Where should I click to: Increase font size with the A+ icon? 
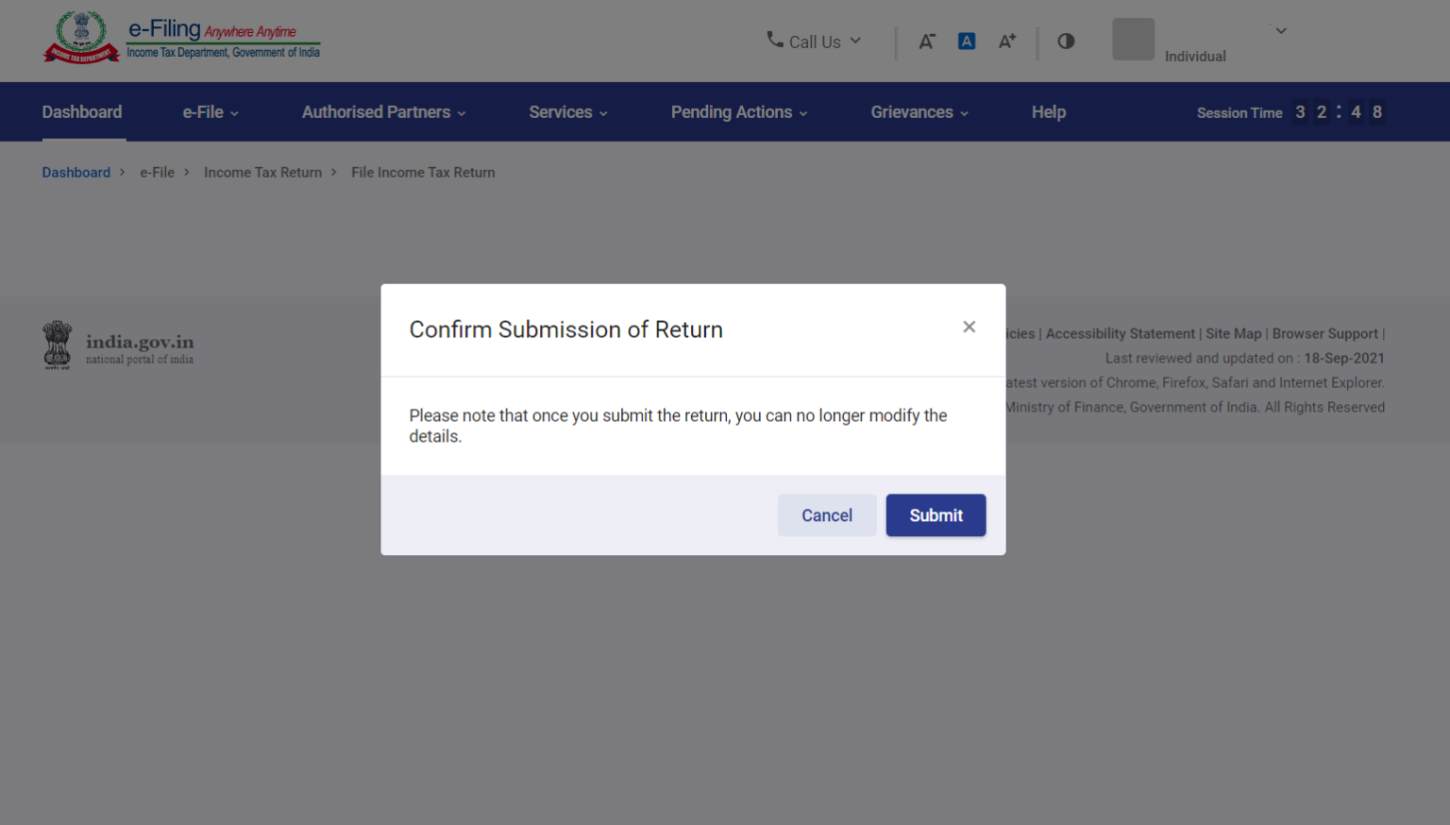point(1007,42)
